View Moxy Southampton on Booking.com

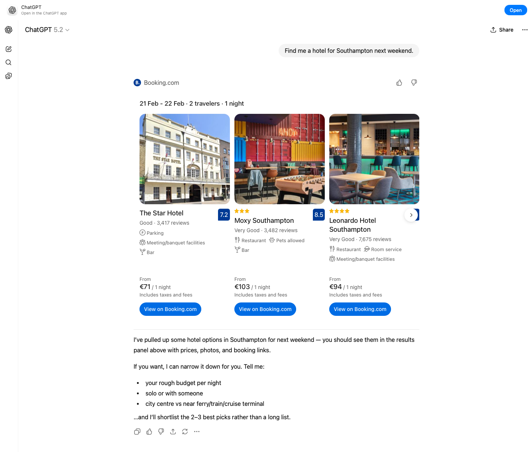[265, 309]
